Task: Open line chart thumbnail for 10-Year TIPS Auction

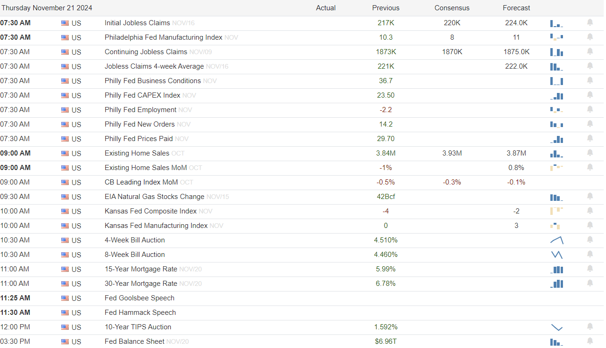Action: (557, 327)
